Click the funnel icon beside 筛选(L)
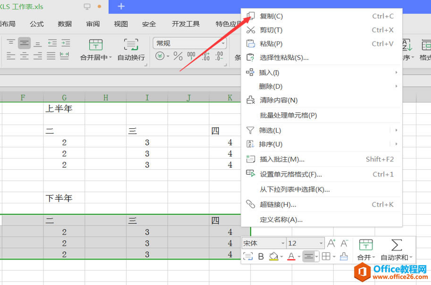Viewport: 431px width, 285px height. (x=250, y=130)
